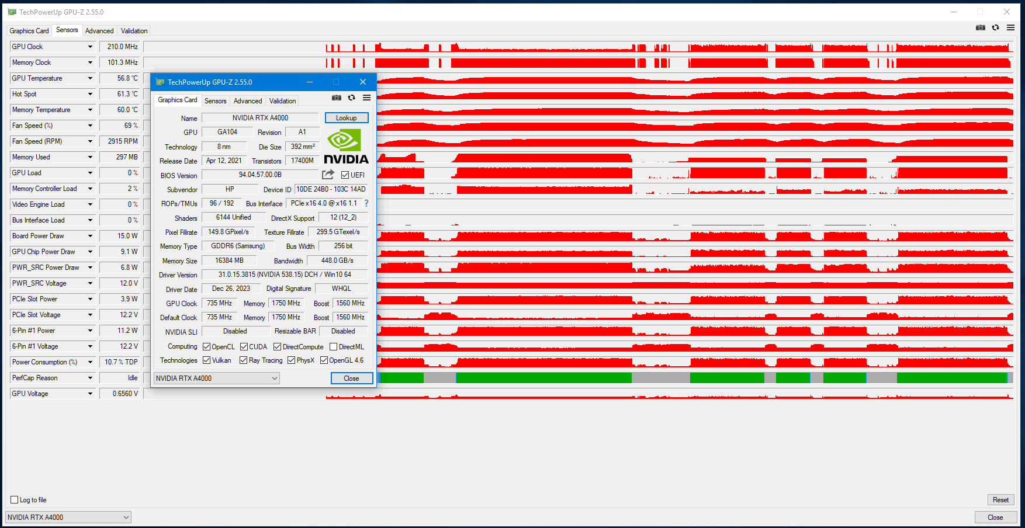Screen dimensions: 1025x528
Task: Open Advanced tab in the Sensors window
Action: point(99,31)
